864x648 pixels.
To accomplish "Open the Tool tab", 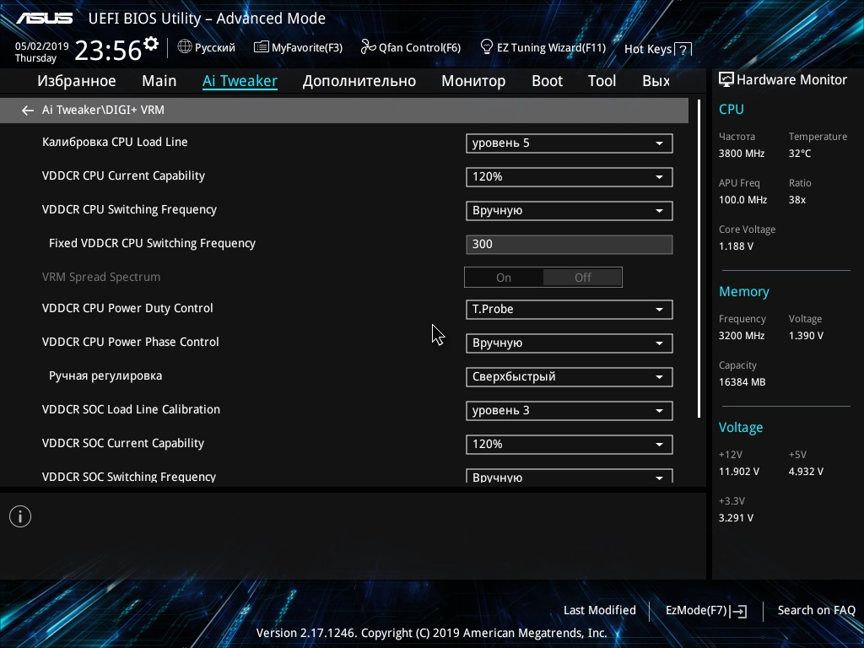I will tap(602, 81).
